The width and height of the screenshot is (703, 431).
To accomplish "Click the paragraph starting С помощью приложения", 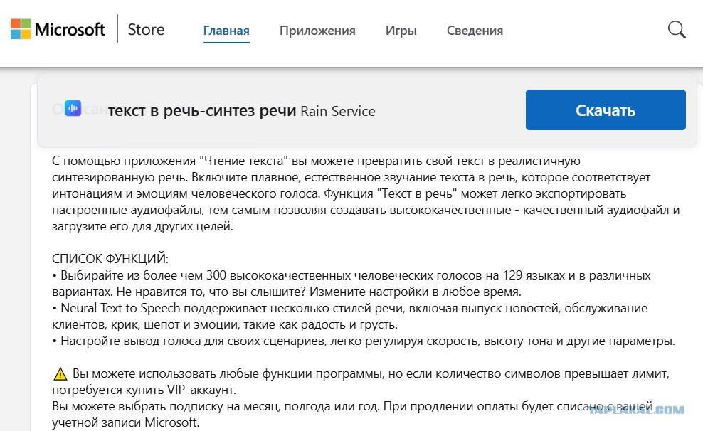I will point(366,193).
